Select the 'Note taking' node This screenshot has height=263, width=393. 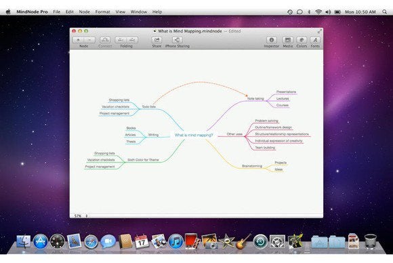coord(255,98)
